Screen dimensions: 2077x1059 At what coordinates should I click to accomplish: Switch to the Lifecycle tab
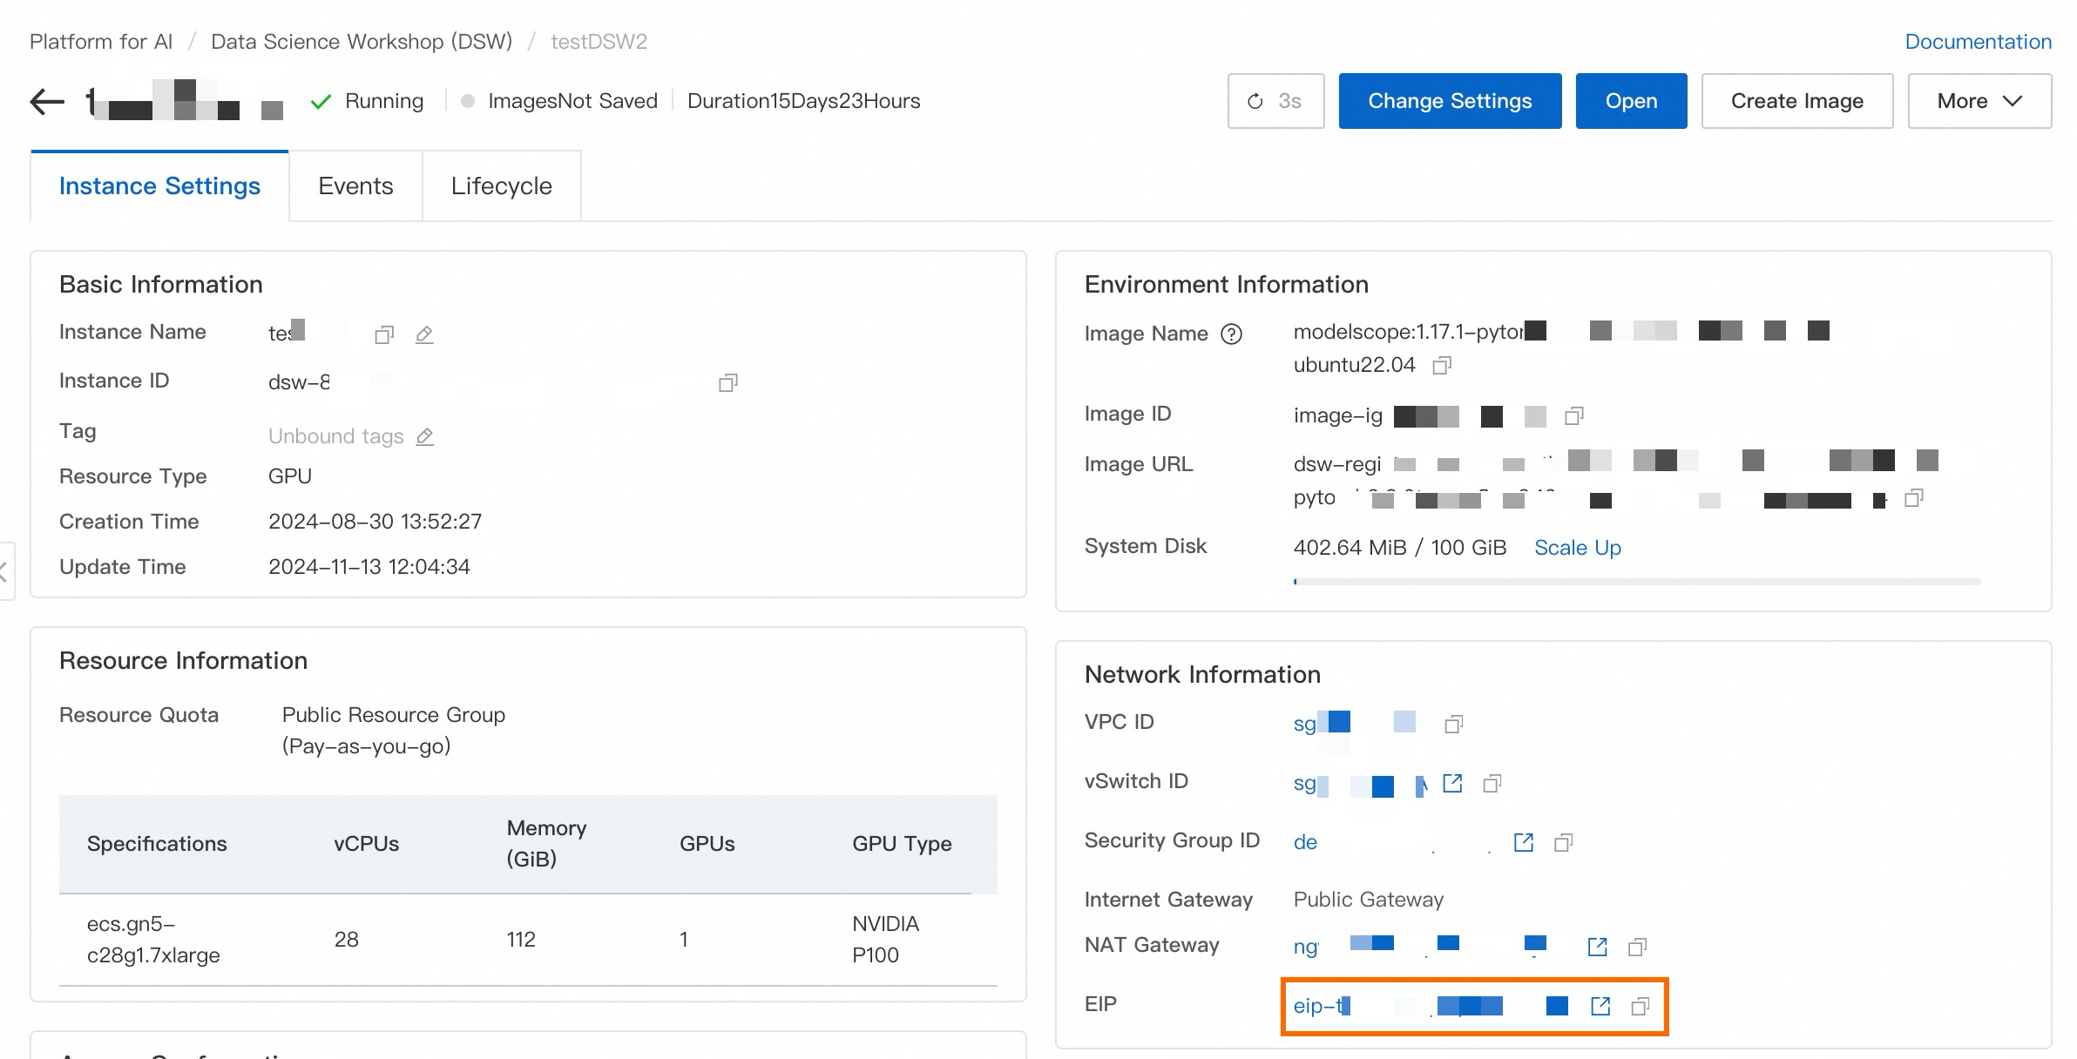coord(501,186)
